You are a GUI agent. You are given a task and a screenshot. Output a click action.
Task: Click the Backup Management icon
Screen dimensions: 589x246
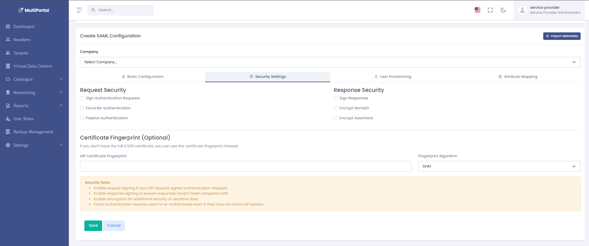pos(8,132)
